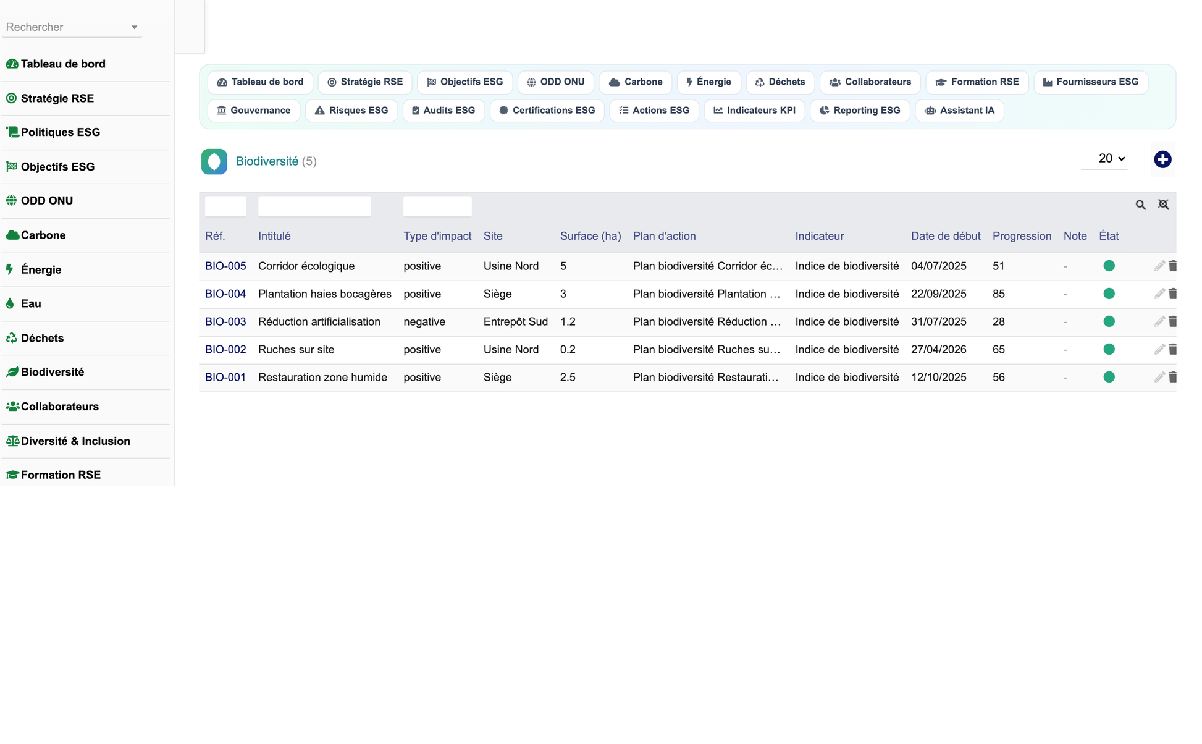Open the Carbone tab in top bar
1202x744 pixels.
(x=635, y=82)
